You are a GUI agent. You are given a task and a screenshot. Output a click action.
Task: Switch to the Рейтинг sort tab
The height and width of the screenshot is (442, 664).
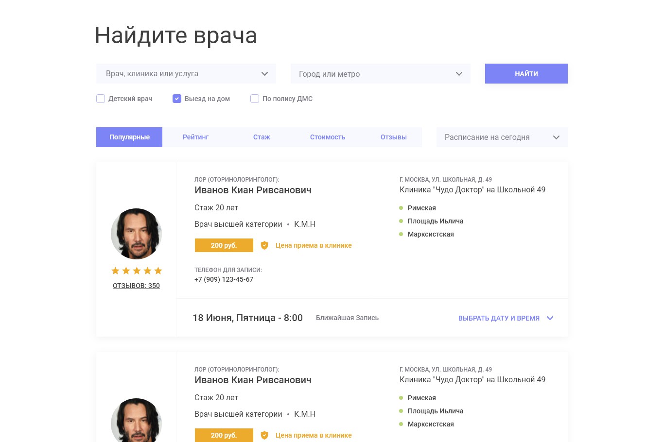tap(195, 137)
